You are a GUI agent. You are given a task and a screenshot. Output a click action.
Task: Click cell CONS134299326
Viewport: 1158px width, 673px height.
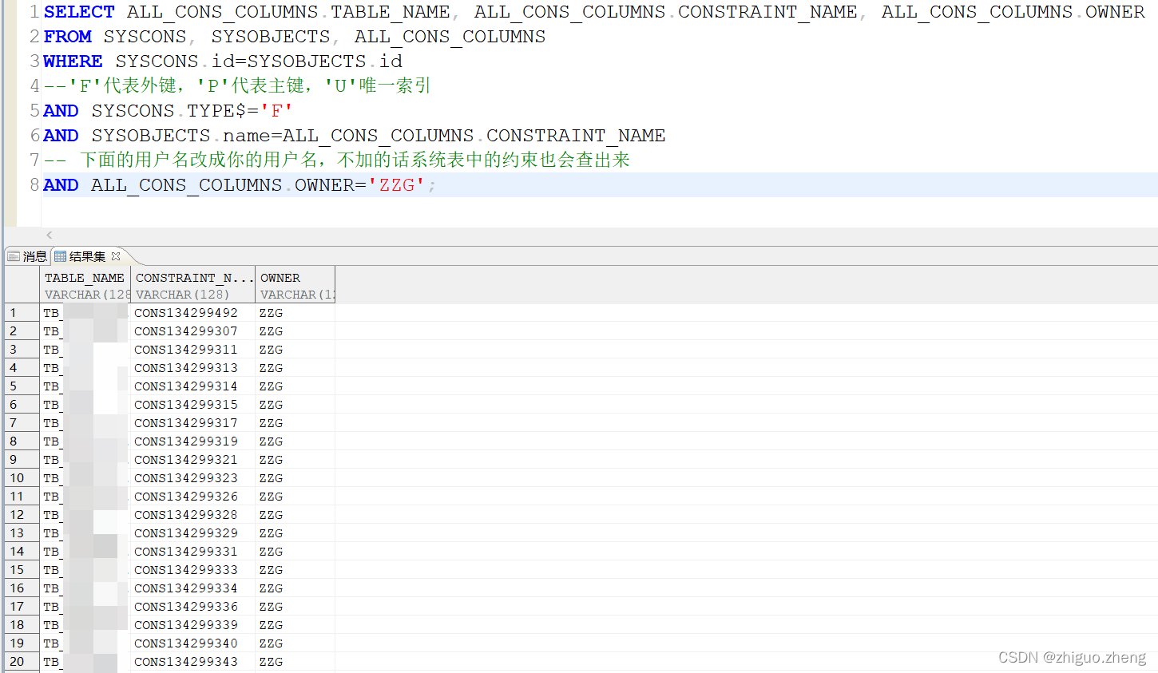[192, 497]
